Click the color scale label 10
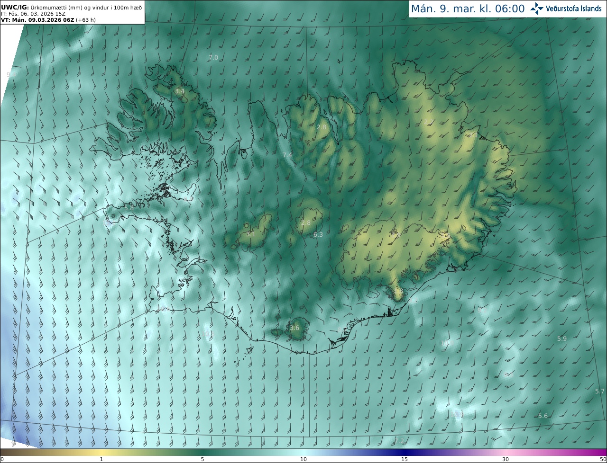This screenshot has width=607, height=463. click(303, 459)
